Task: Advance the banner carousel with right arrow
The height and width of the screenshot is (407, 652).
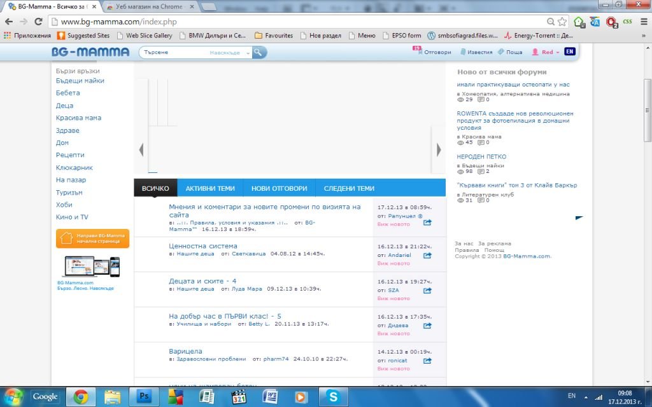Action: (438, 150)
